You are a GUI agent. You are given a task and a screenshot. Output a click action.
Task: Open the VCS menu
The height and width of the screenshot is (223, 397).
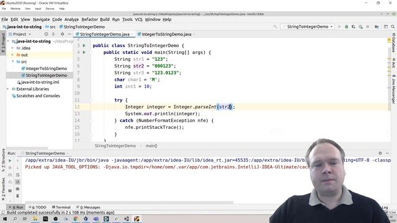click(x=138, y=19)
